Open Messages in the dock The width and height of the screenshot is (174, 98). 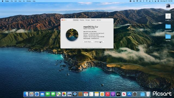click(x=53, y=94)
